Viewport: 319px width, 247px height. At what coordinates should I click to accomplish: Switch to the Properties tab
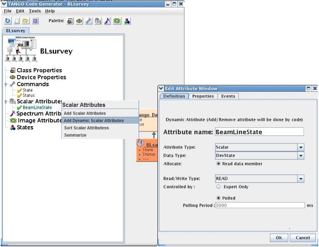pos(203,96)
